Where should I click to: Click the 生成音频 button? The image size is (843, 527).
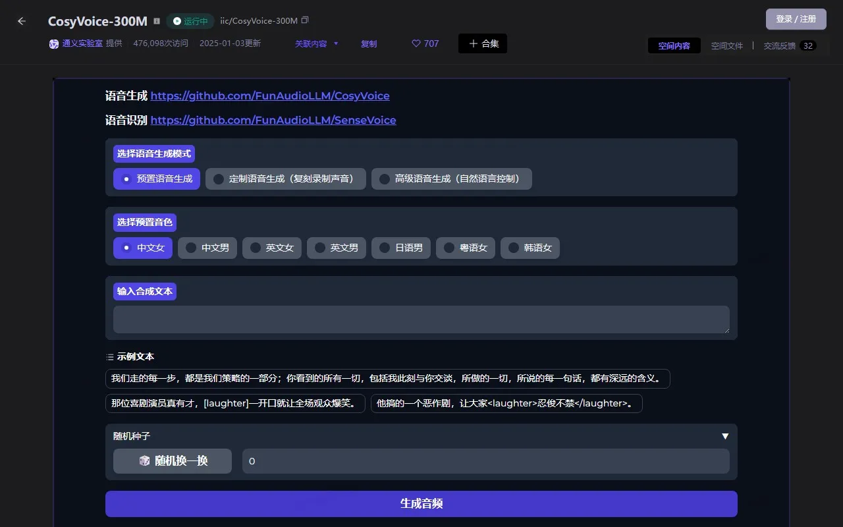[x=421, y=503]
